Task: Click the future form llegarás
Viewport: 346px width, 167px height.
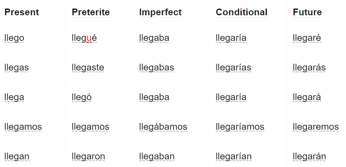Action: click(309, 68)
